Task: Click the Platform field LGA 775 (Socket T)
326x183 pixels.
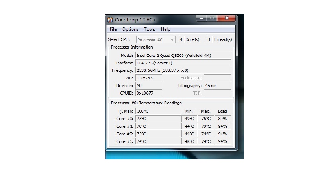Action: (x=183, y=63)
